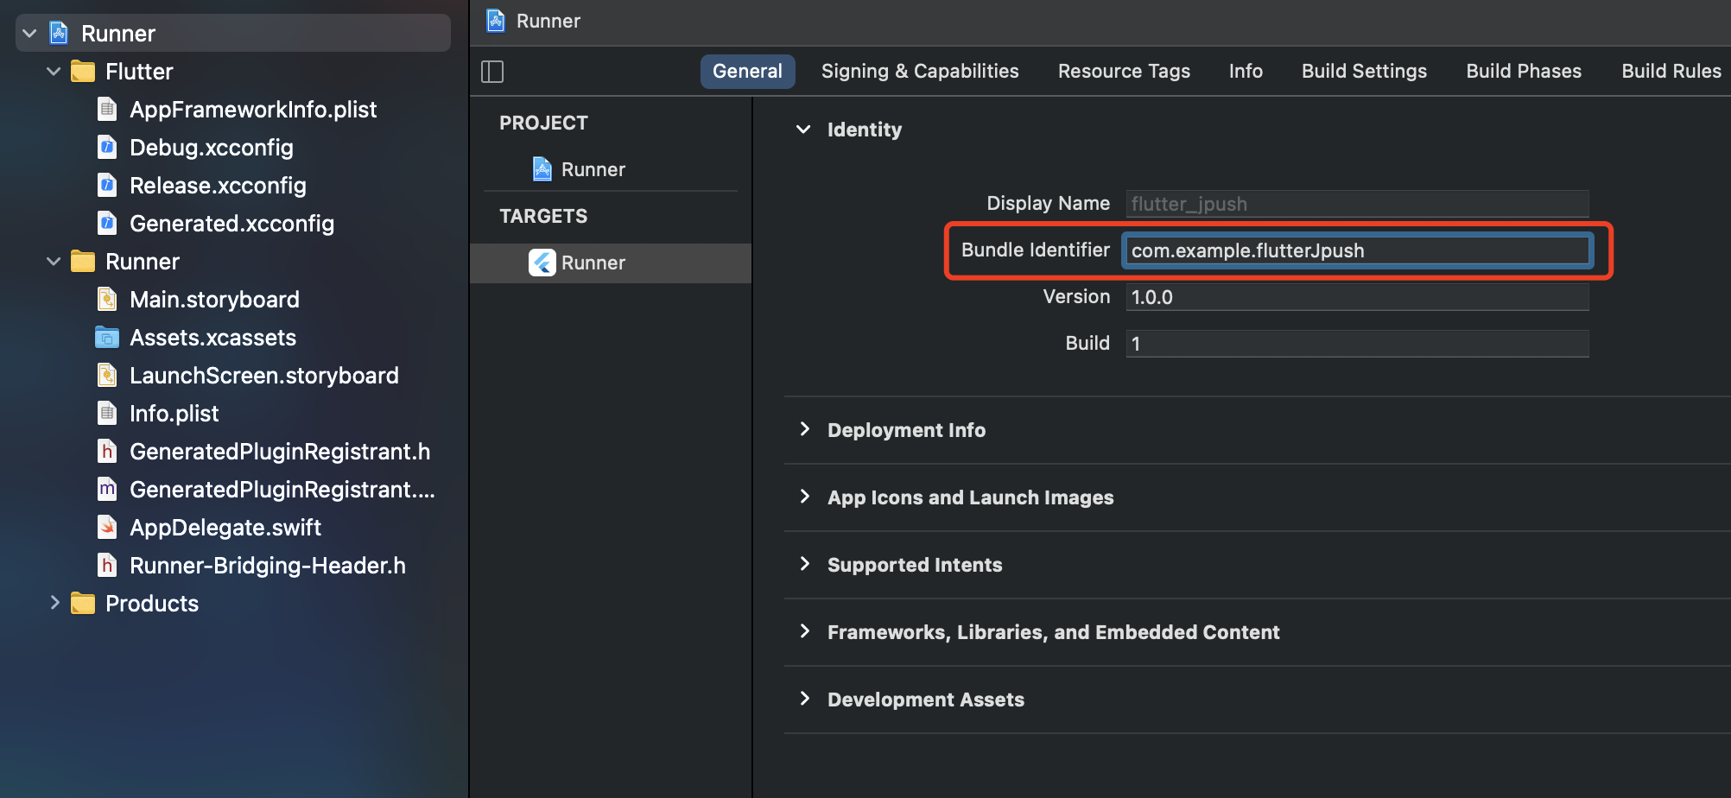Click the Flutter folder icon

coord(83,72)
